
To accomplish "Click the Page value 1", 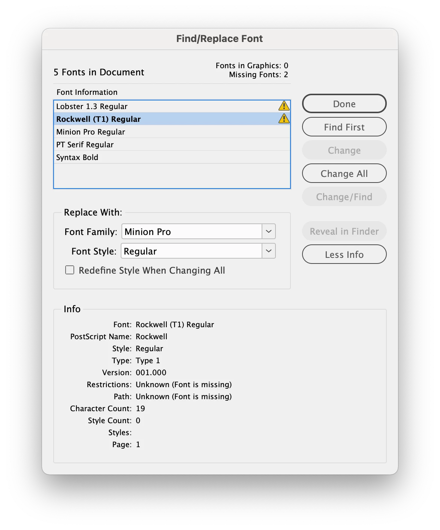I will (138, 444).
